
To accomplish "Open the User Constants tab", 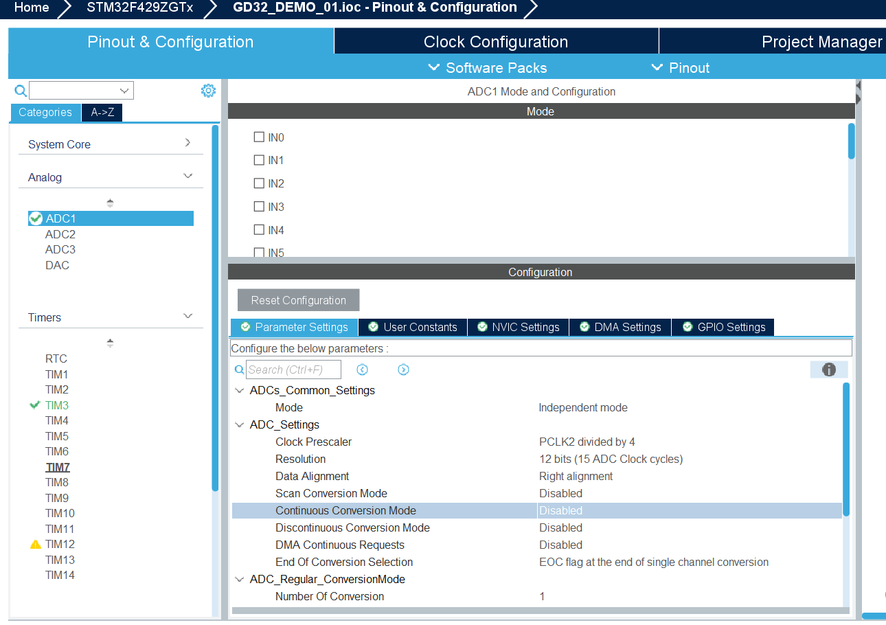I will pyautogui.click(x=413, y=327).
